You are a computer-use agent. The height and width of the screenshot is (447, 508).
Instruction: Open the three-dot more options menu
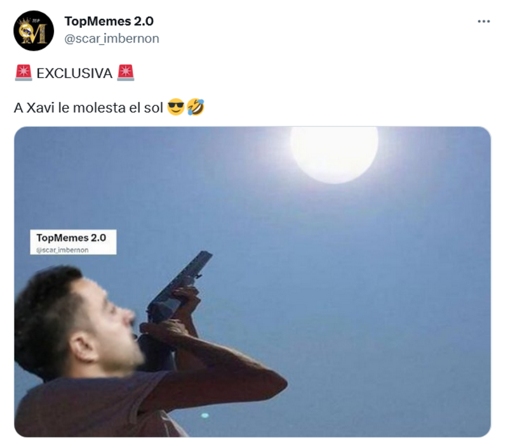pyautogui.click(x=483, y=22)
